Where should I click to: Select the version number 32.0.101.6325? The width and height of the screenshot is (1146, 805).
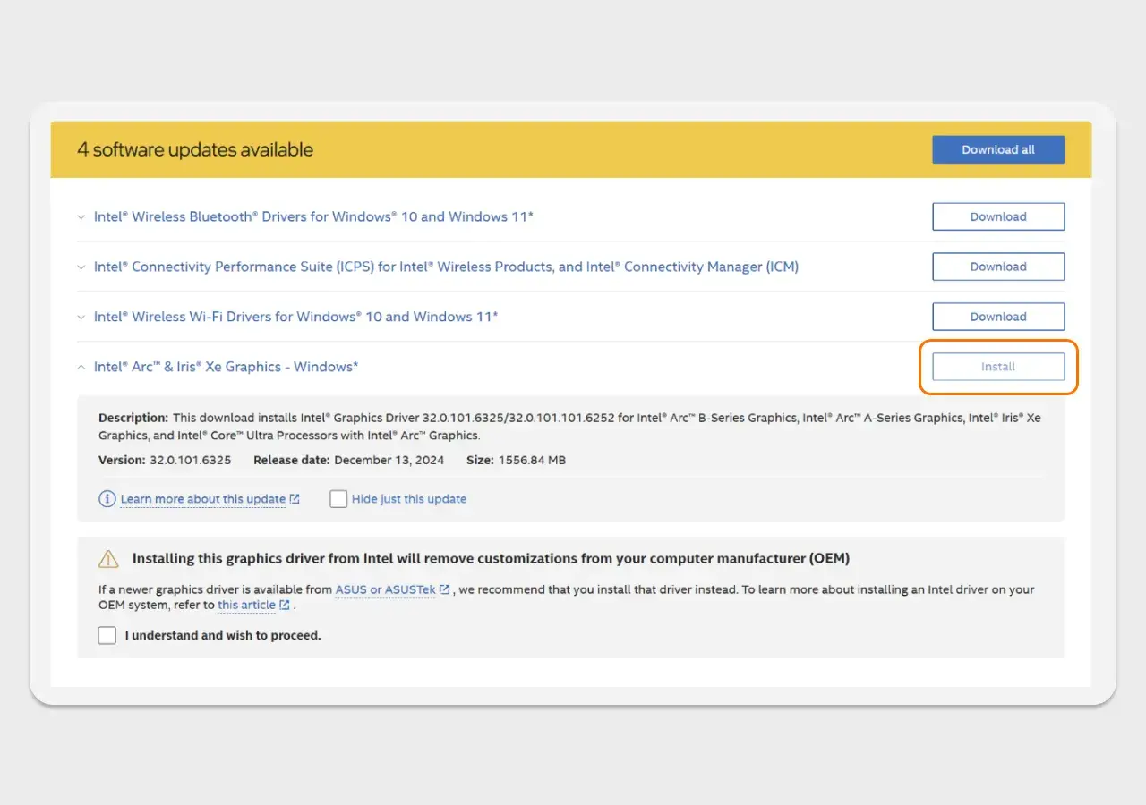click(190, 461)
